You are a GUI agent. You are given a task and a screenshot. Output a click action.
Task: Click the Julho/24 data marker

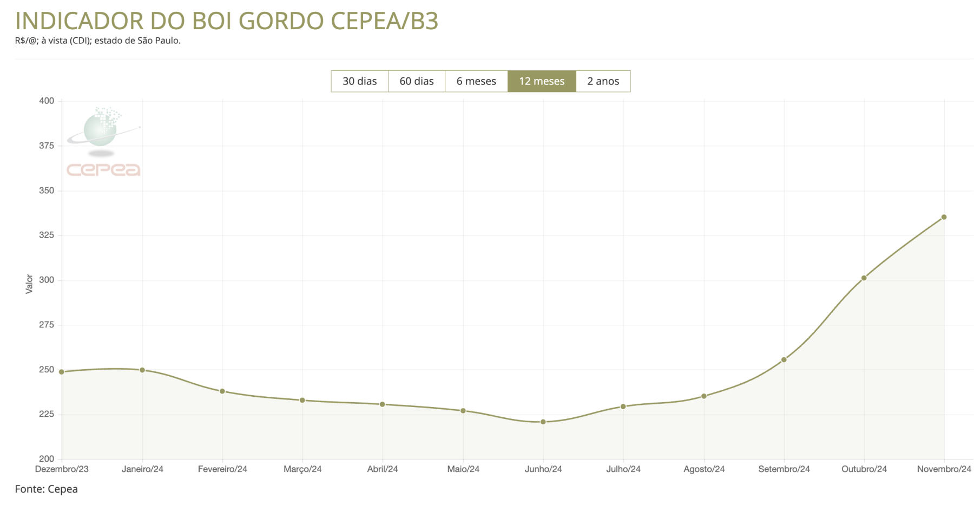tap(623, 406)
